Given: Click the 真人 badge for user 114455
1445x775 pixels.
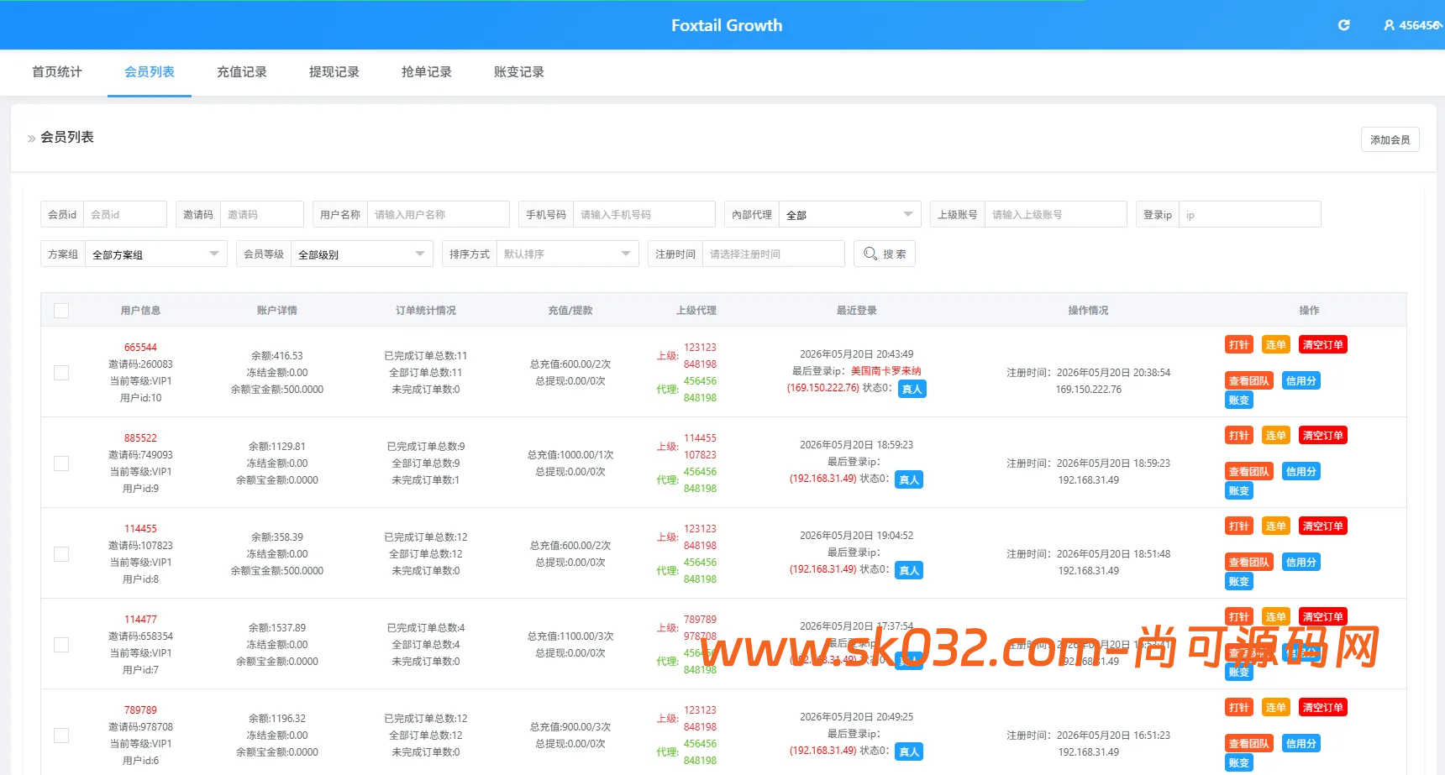Looking at the screenshot, I should coord(909,570).
